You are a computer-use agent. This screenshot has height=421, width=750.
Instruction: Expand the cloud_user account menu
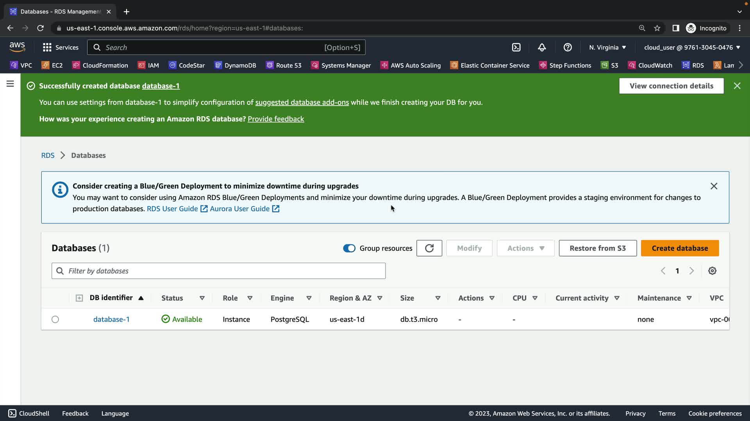tap(692, 47)
